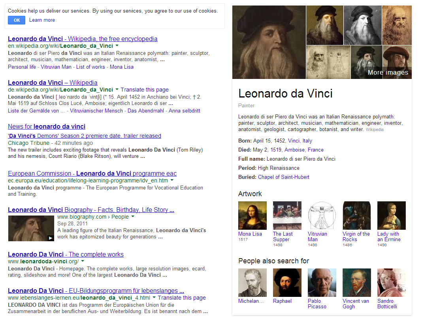The width and height of the screenshot is (422, 317).
Task: Click the Virgin of the Rocks thumbnail
Action: coord(356,216)
